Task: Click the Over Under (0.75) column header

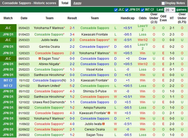Action: [182, 18]
